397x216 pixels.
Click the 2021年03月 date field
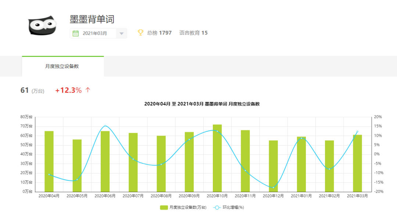click(98, 33)
